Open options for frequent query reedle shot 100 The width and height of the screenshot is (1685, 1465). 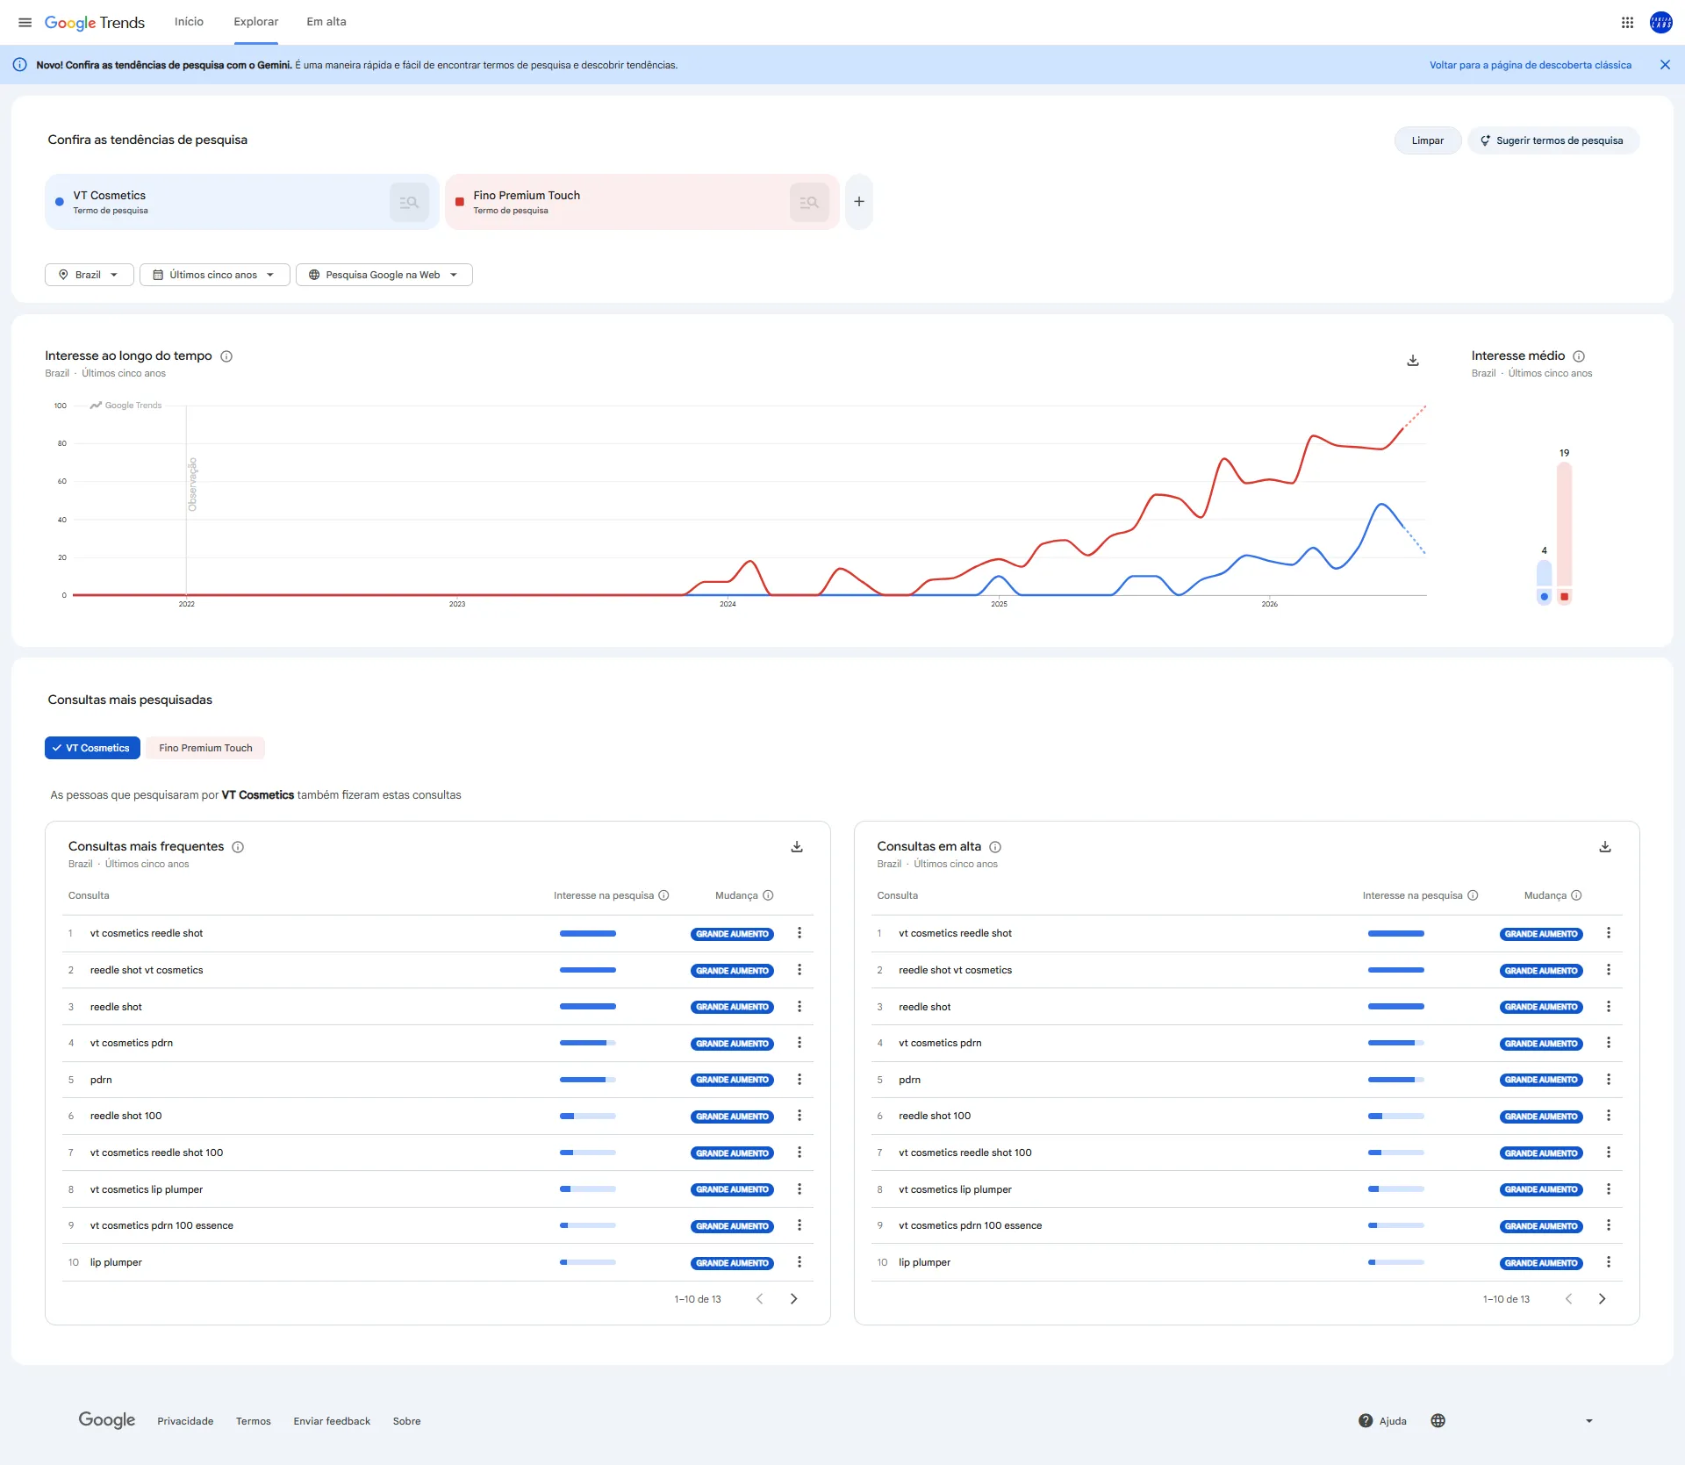click(x=799, y=1116)
